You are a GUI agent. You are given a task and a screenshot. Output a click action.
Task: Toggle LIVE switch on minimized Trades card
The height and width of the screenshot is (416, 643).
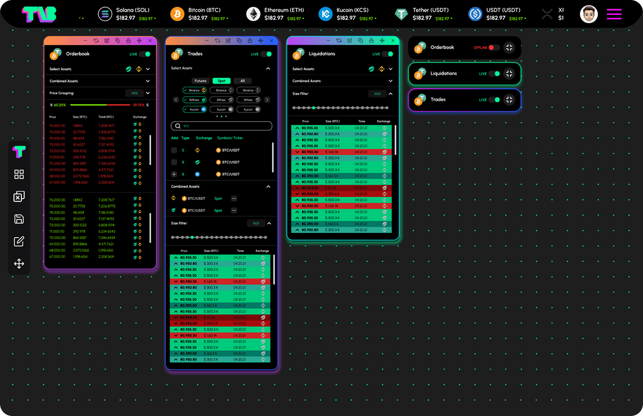pyautogui.click(x=494, y=100)
